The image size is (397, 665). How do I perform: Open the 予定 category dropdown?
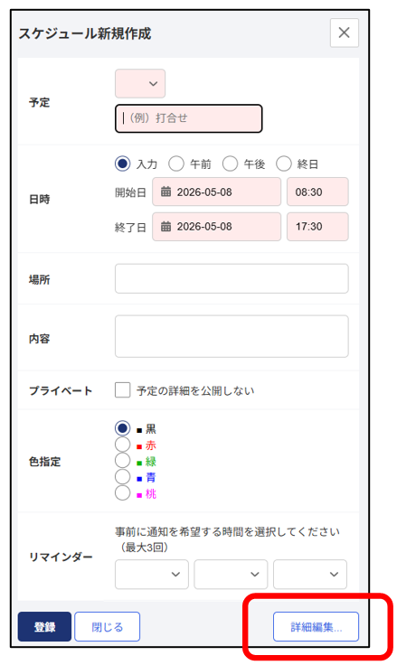point(140,83)
